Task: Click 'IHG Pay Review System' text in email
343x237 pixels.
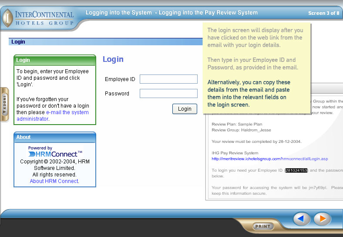Action: tap(235, 153)
